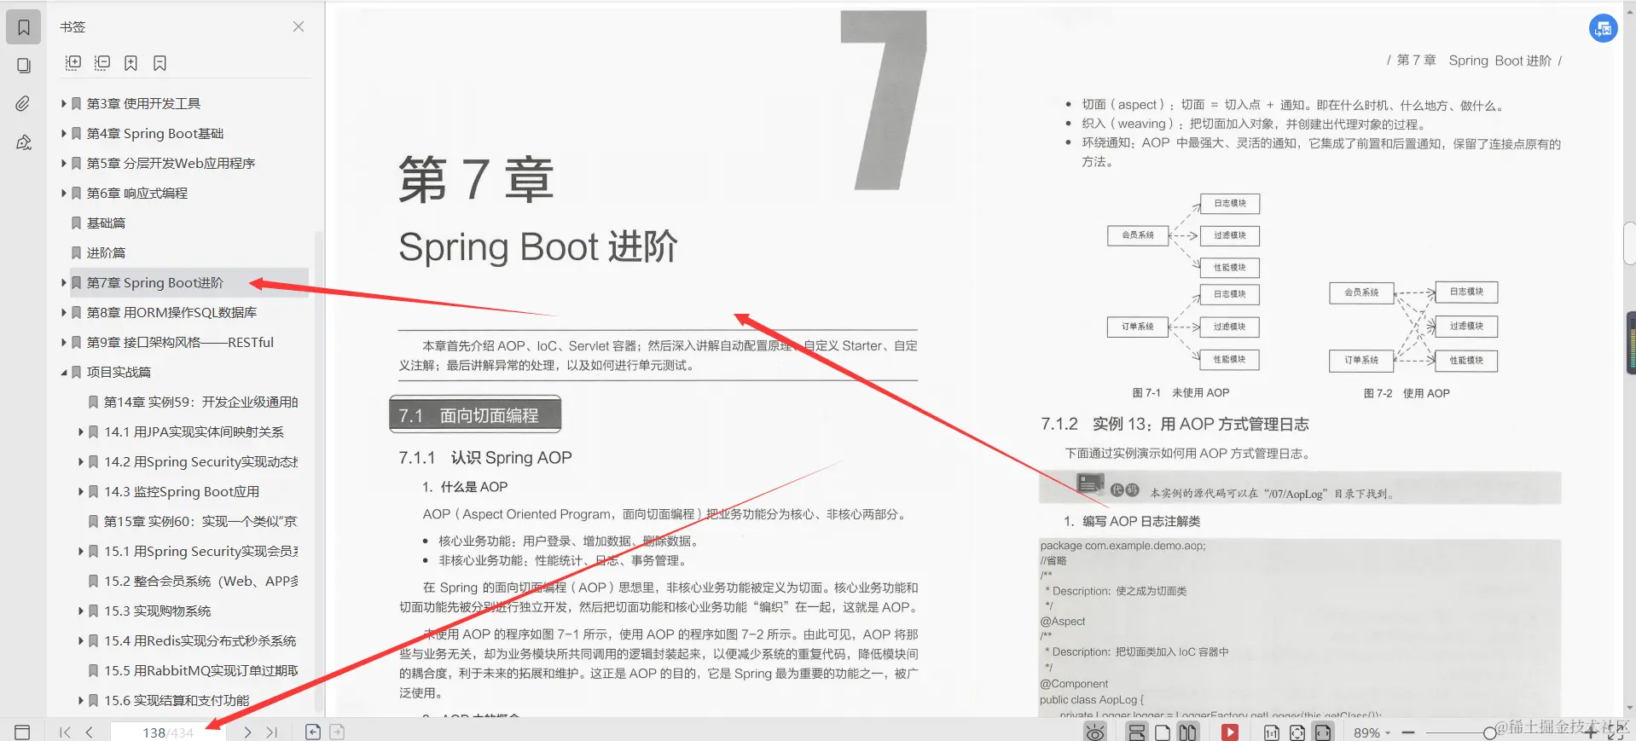Click the 7.1 面向切面编程 section heading
1636x741 pixels.
point(475,415)
